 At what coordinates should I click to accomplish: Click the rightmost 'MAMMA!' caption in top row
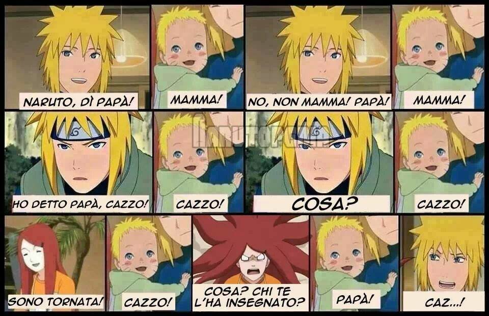pos(439,100)
